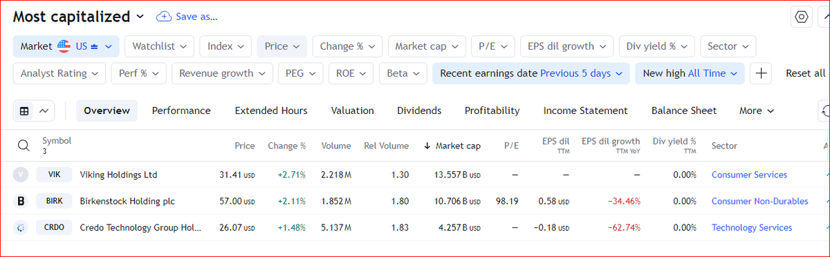The height and width of the screenshot is (257, 830).
Task: Select the Overview tab
Action: point(107,111)
